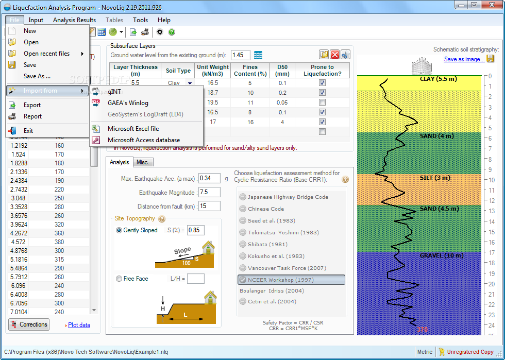505x360 pixels.
Task: Click the blue water waves groundwater icon
Action: coord(258,55)
